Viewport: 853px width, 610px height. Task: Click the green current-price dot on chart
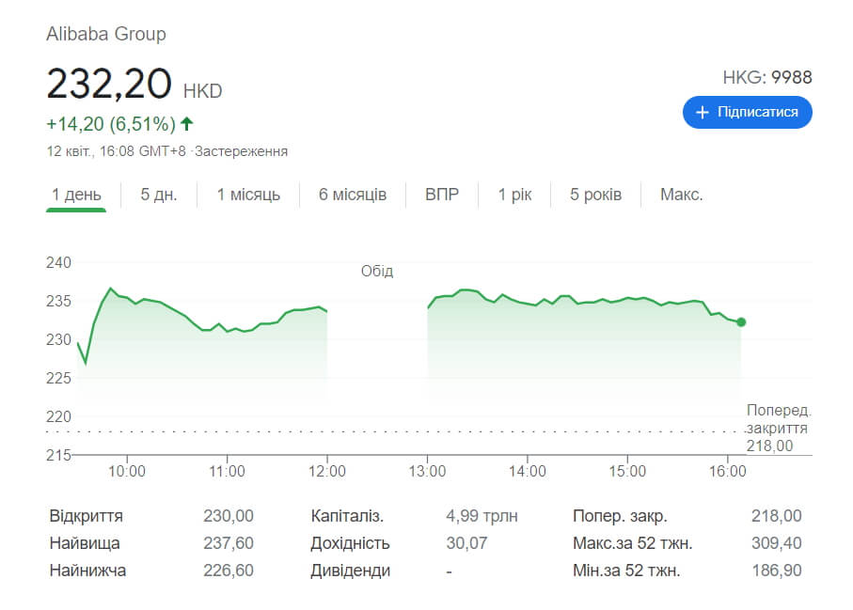click(741, 322)
